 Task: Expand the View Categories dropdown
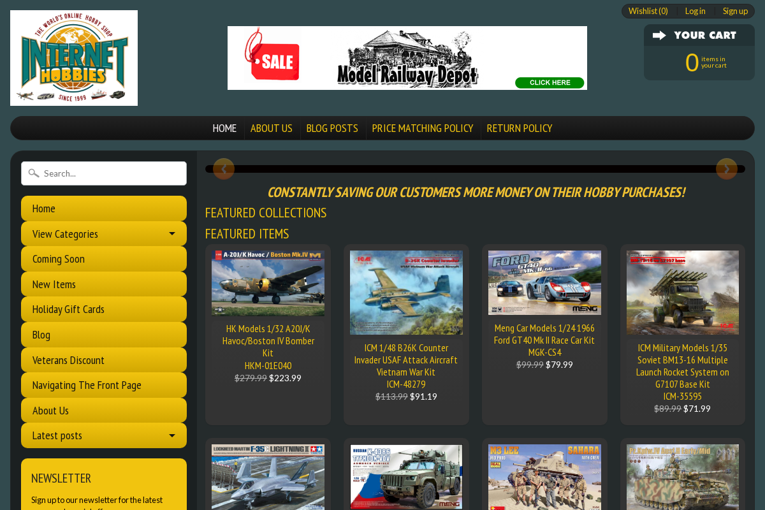tap(173, 233)
